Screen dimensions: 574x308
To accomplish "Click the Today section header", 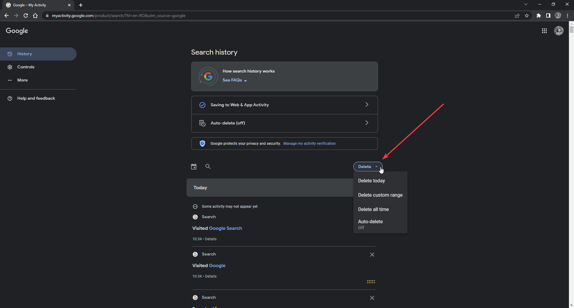I will [270, 188].
